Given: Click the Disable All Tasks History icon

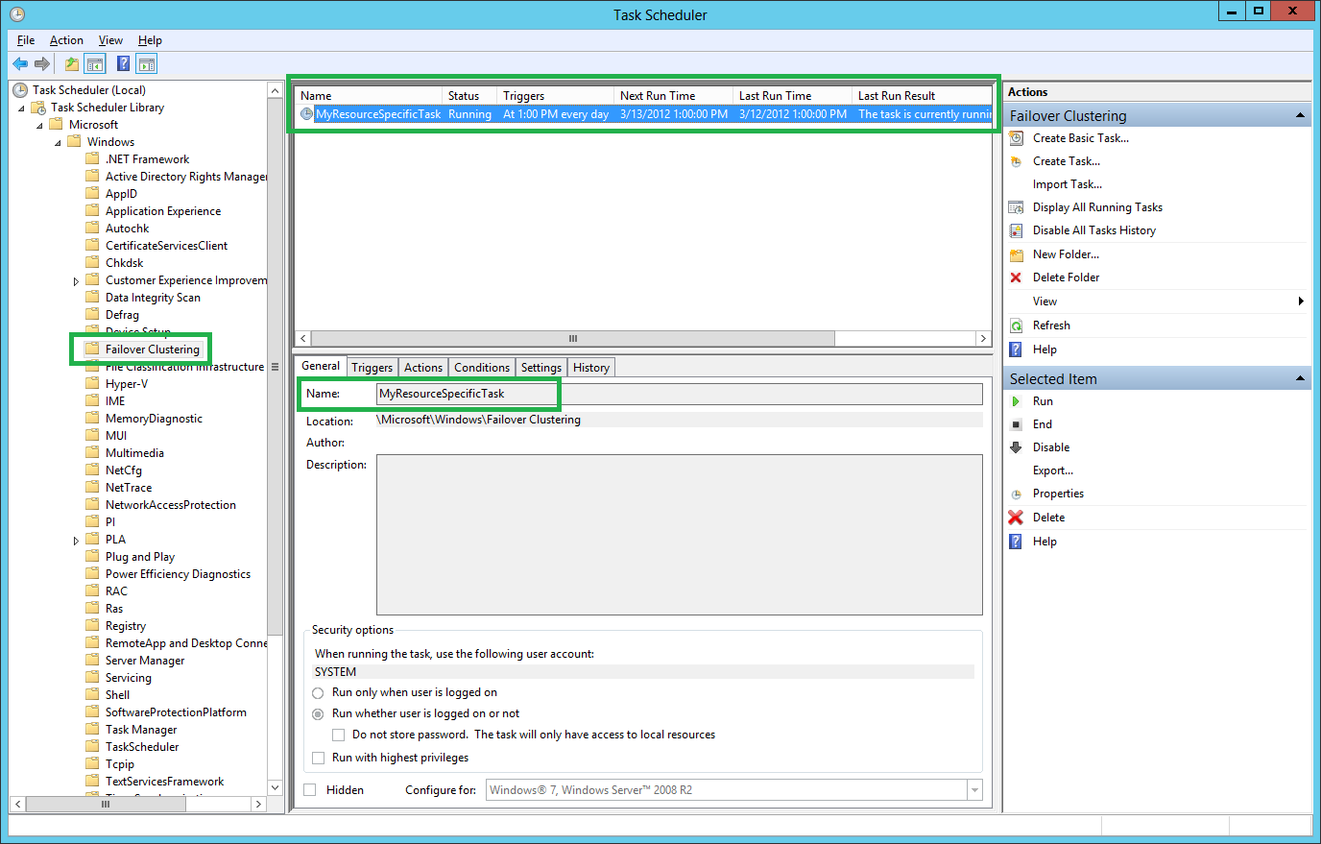Looking at the screenshot, I should (1017, 229).
